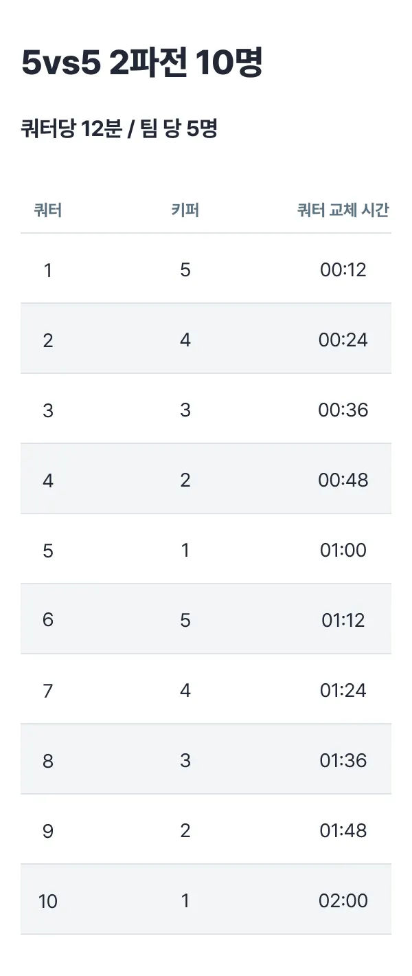The image size is (412, 976).
Task: Select the 00:24 substitution time cell
Action: click(343, 340)
